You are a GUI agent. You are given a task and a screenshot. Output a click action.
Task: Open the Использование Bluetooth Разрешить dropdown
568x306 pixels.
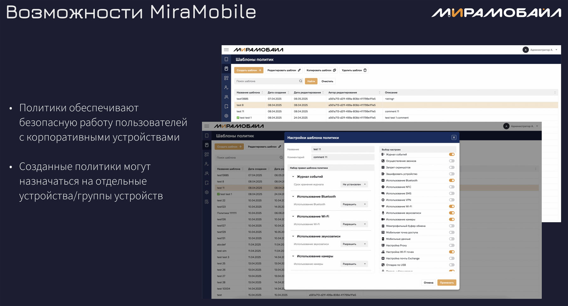click(x=354, y=204)
